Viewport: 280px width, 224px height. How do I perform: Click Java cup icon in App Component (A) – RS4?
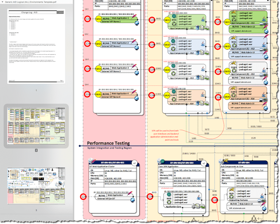click(x=203, y=94)
